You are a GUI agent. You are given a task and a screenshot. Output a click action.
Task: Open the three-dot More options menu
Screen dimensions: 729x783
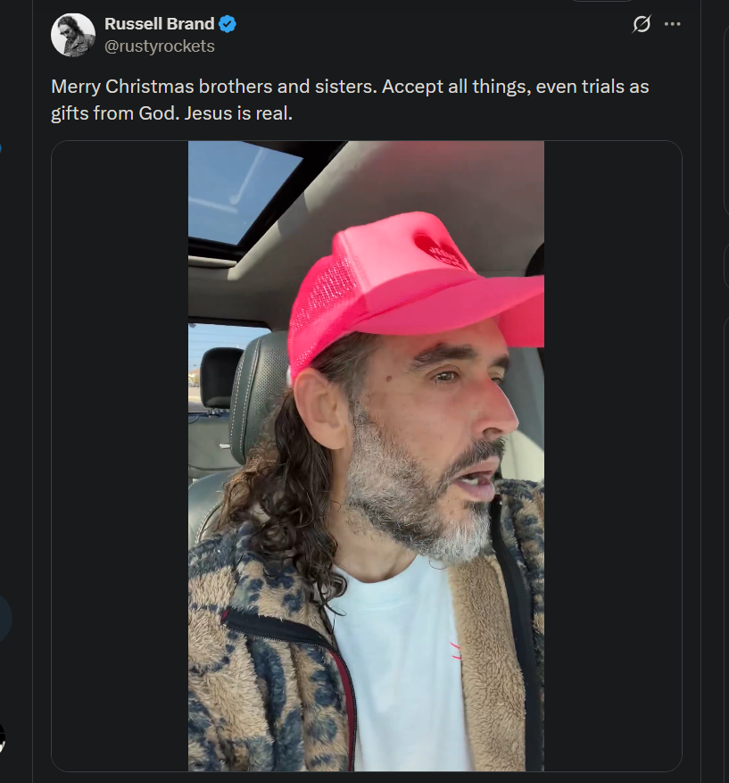click(x=672, y=24)
